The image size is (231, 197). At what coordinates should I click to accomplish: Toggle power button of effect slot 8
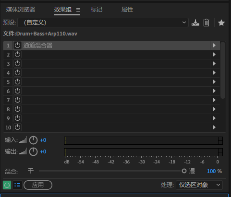coord(17,109)
